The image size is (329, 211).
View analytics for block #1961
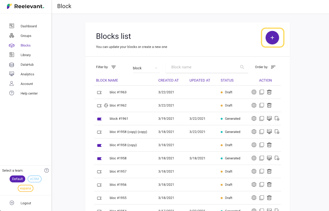pos(269,118)
